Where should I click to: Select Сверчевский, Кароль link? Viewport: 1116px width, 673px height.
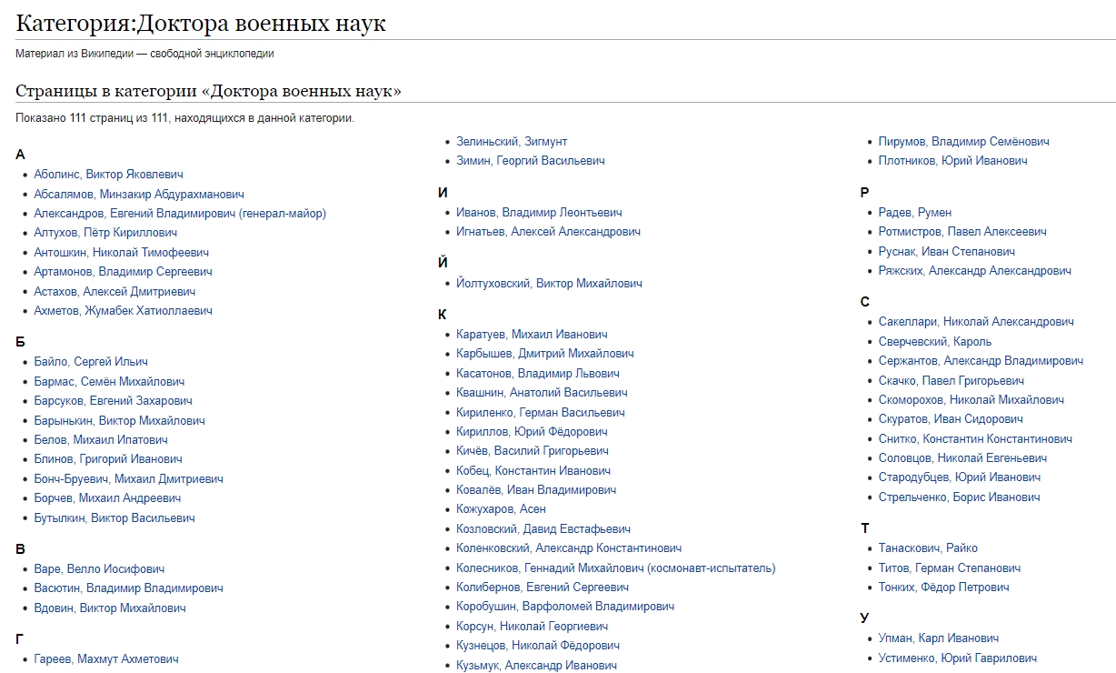[x=935, y=342]
